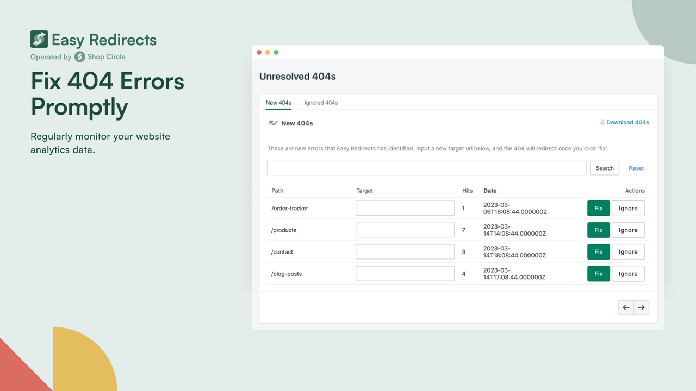Open the Download 404s link

[627, 122]
